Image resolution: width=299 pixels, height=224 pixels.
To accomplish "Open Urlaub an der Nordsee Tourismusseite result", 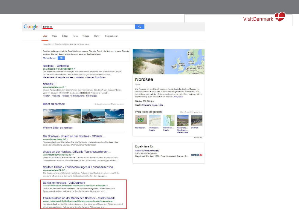I will pyautogui.click(x=77, y=152).
